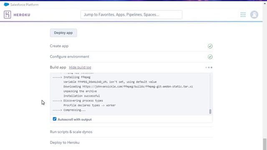This screenshot has width=267, height=150.
Task: Click the build log scrollbar thumb
Action: tap(210, 112)
